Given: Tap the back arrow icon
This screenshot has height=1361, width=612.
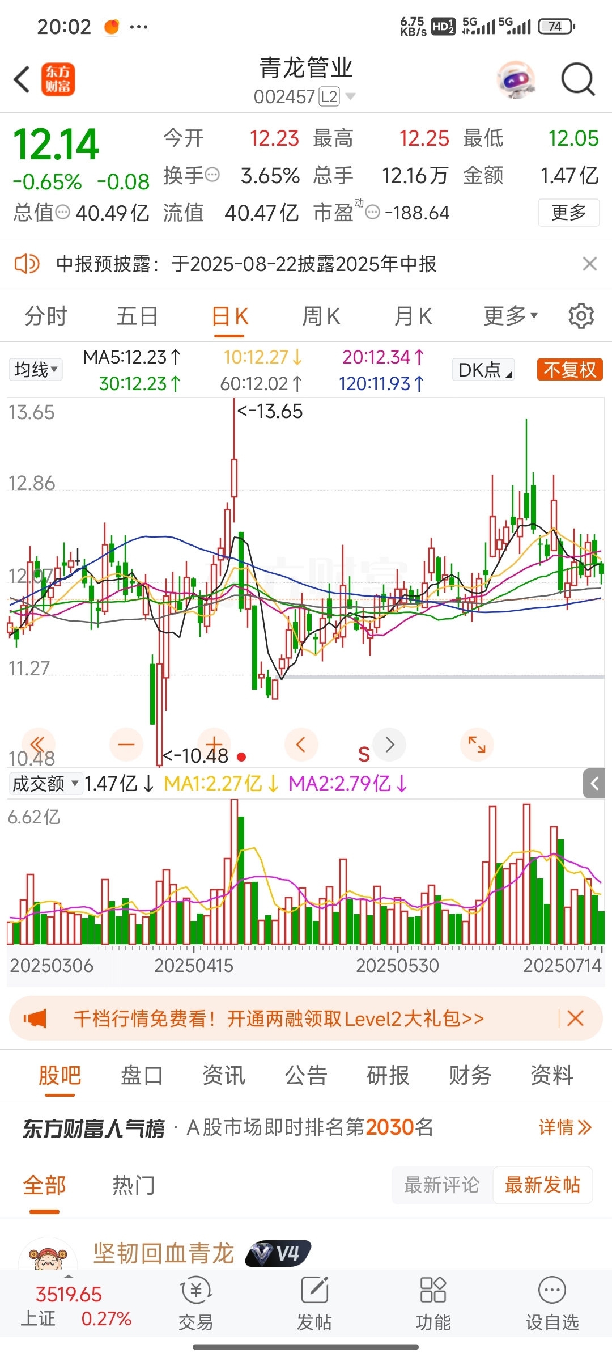Looking at the screenshot, I should pyautogui.click(x=22, y=79).
